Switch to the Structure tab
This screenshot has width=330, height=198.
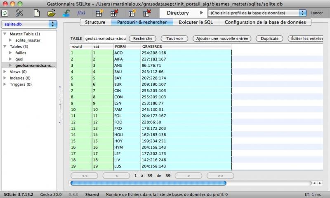95,22
